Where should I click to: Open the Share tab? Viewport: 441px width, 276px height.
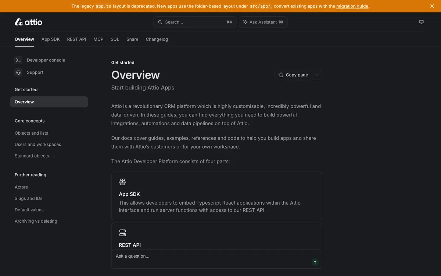point(132,39)
